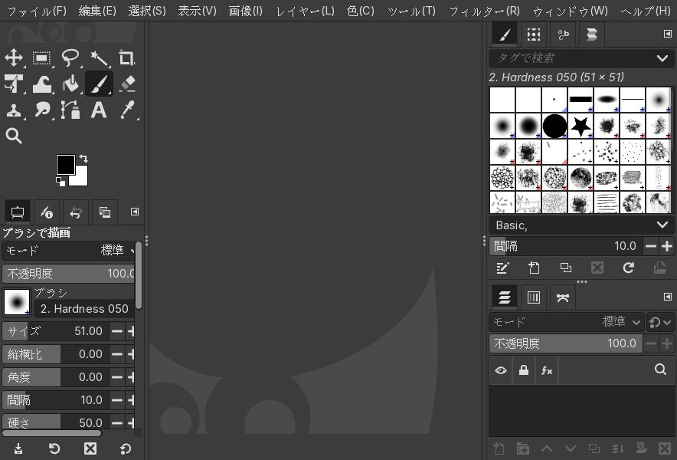Activate the Text tool
This screenshot has width=677, height=460.
pyautogui.click(x=99, y=110)
